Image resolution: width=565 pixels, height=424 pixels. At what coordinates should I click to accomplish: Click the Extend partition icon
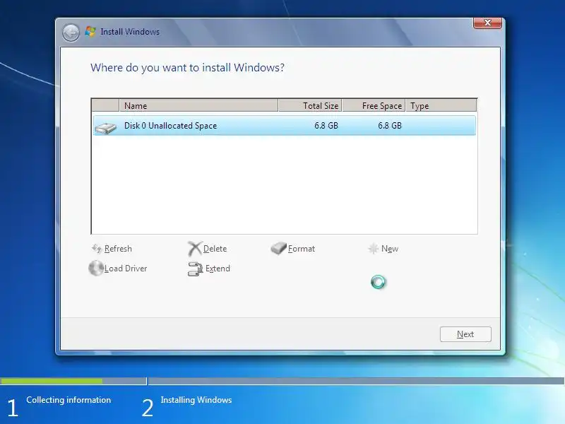click(196, 269)
